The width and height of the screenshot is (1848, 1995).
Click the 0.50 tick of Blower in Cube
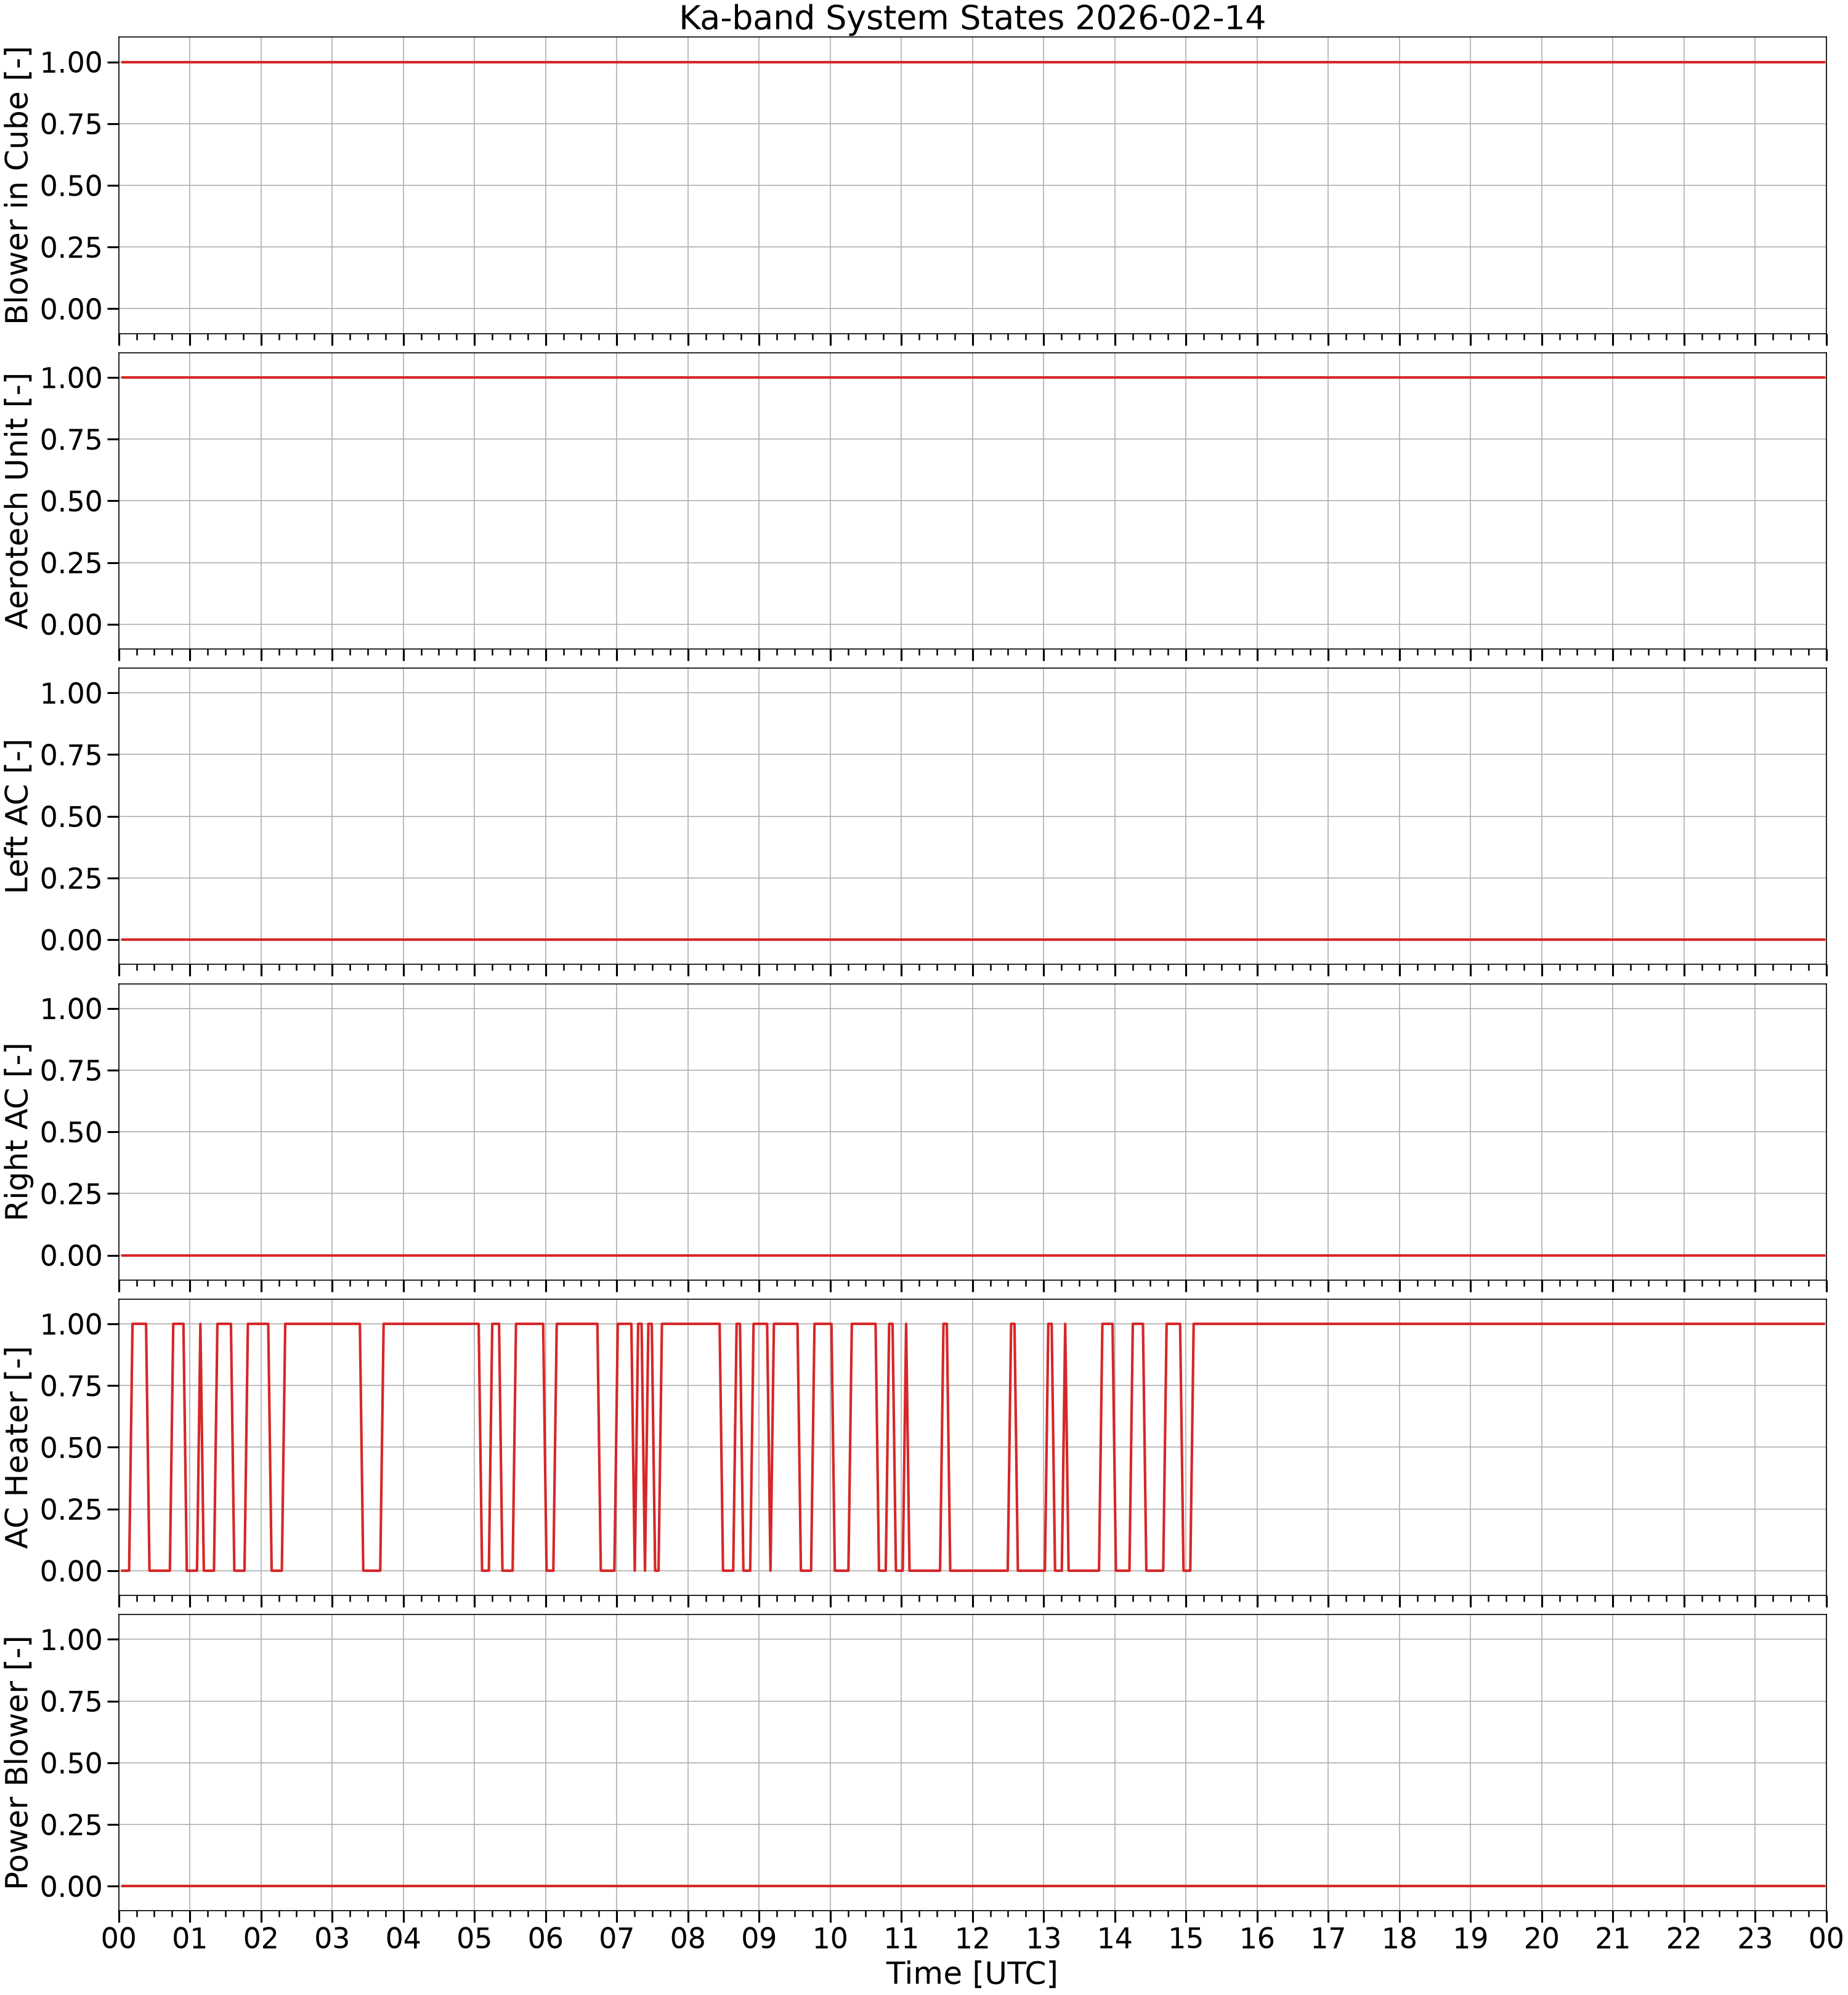pos(71,186)
